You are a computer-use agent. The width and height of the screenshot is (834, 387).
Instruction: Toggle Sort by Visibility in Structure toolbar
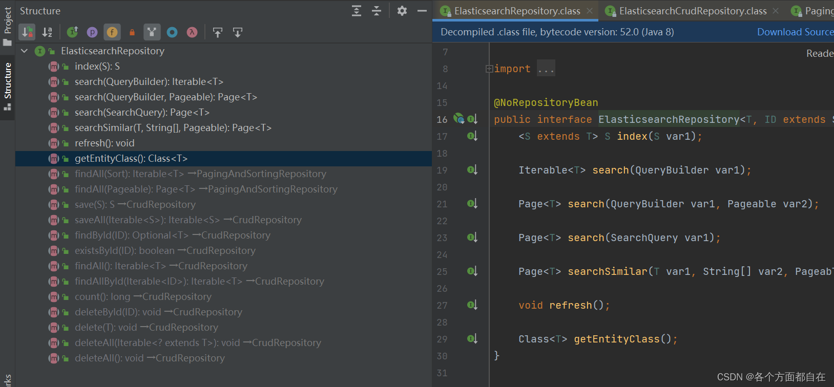[27, 32]
